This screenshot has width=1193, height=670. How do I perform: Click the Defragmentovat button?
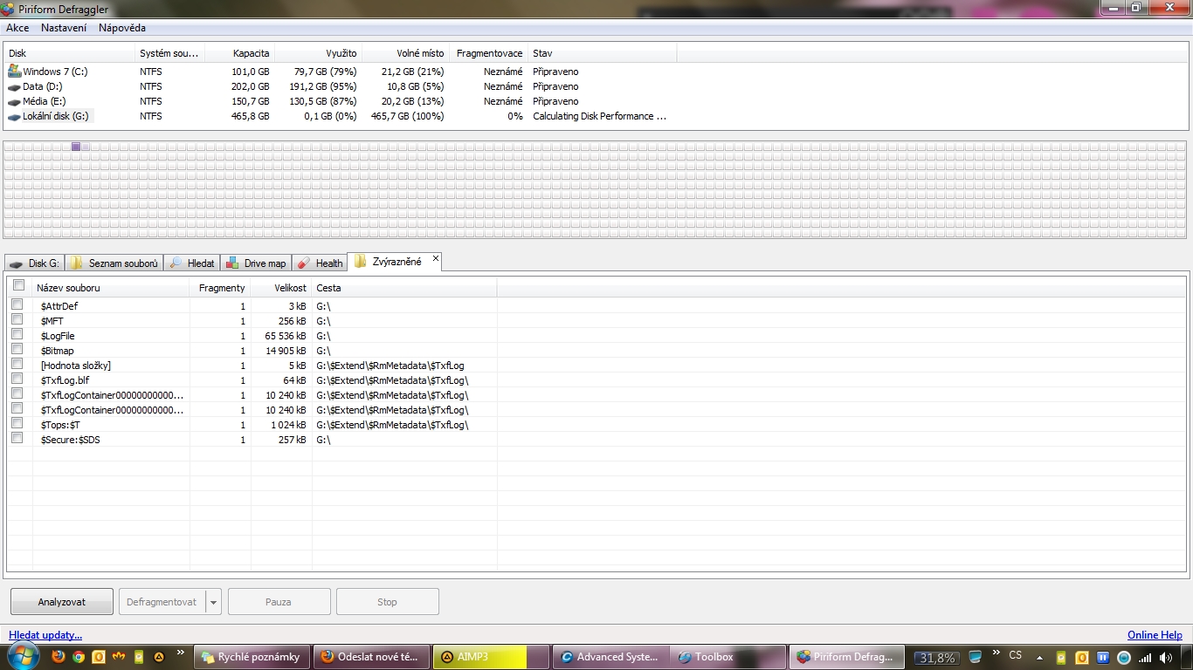[x=162, y=602]
